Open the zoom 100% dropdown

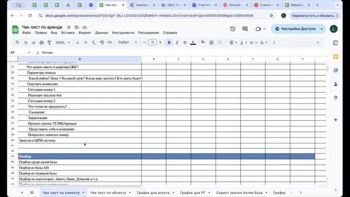[x=63, y=43]
